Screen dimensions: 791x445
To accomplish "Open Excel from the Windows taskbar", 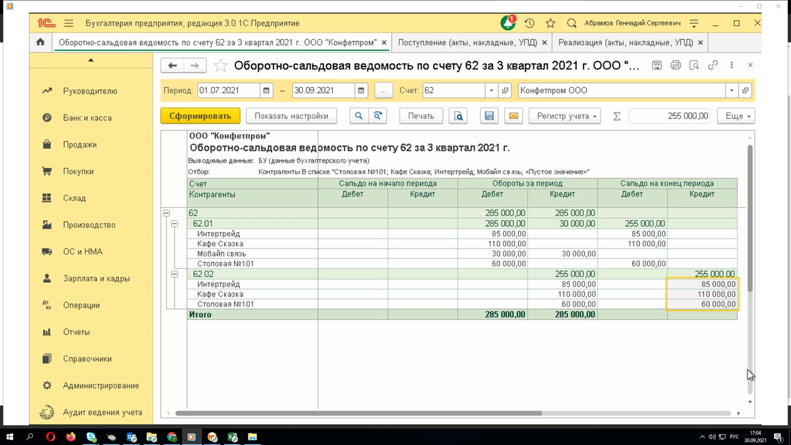I will 232,436.
